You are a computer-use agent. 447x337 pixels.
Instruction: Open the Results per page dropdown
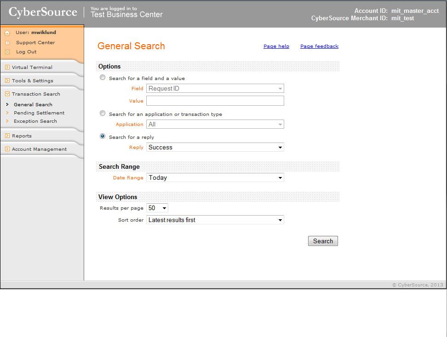(x=157, y=208)
